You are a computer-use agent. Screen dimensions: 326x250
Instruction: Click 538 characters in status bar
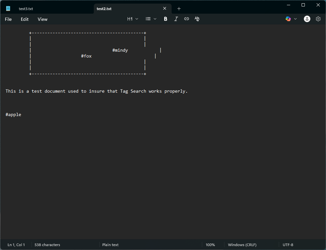47,245
